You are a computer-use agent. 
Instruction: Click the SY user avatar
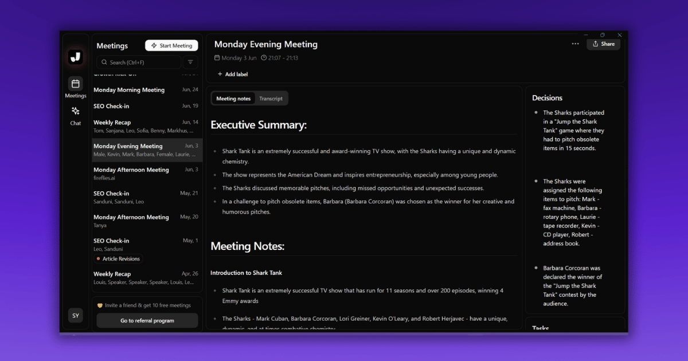75,316
